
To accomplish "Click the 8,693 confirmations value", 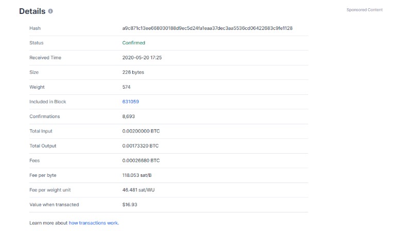I will [128, 117].
